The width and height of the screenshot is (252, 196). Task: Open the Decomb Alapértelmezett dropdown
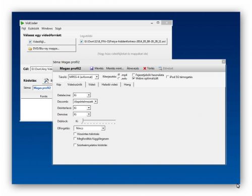pos(85,101)
